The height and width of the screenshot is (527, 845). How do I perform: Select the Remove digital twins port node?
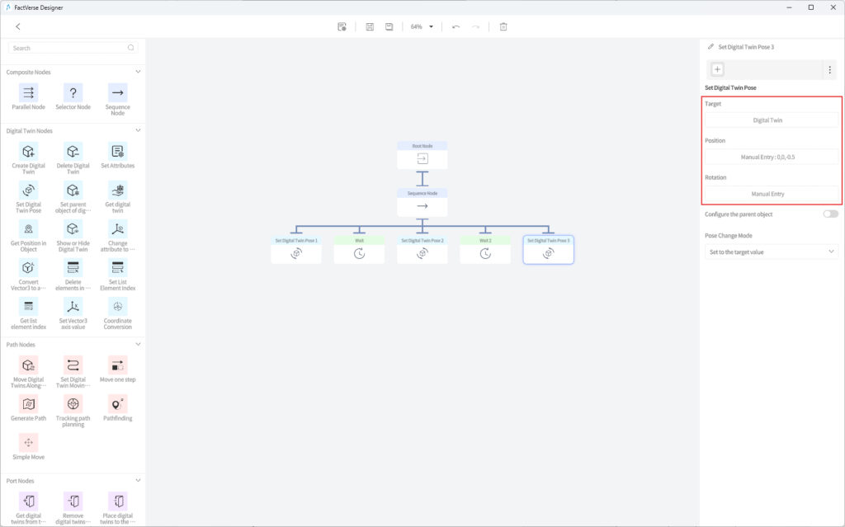coord(73,501)
